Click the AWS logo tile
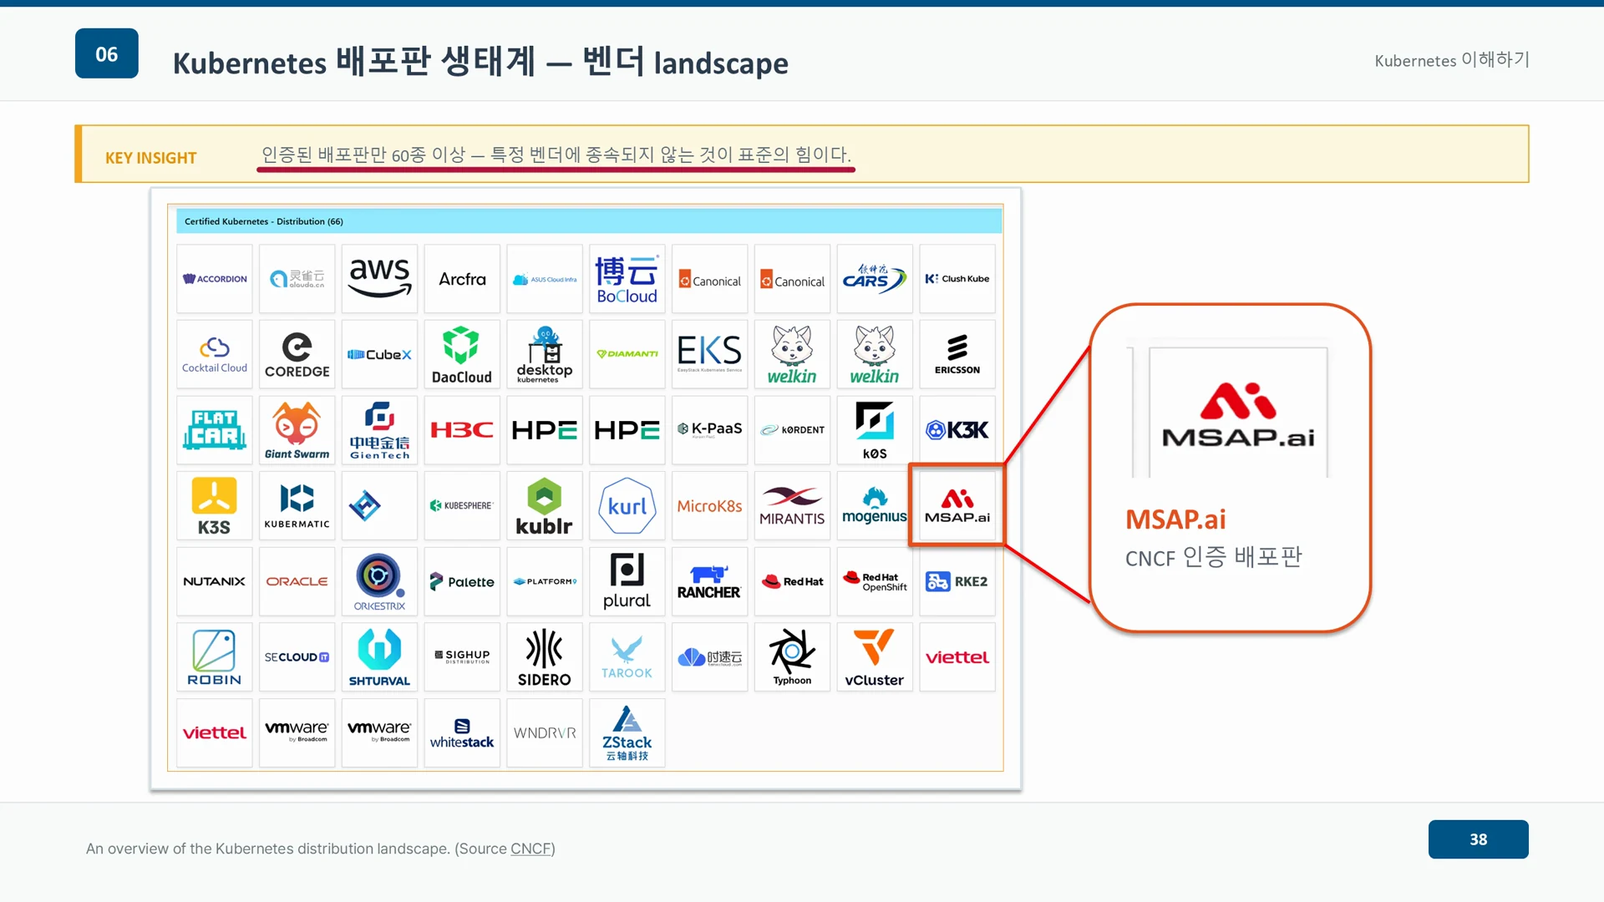Screen dimensions: 1604x902 point(379,279)
